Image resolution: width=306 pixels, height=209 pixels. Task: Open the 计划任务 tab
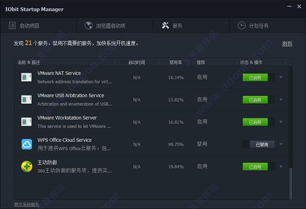coord(268,26)
